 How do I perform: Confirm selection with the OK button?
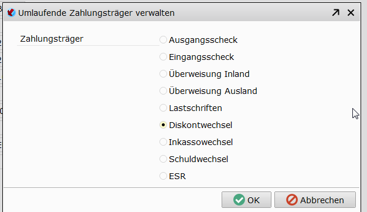[246, 200]
